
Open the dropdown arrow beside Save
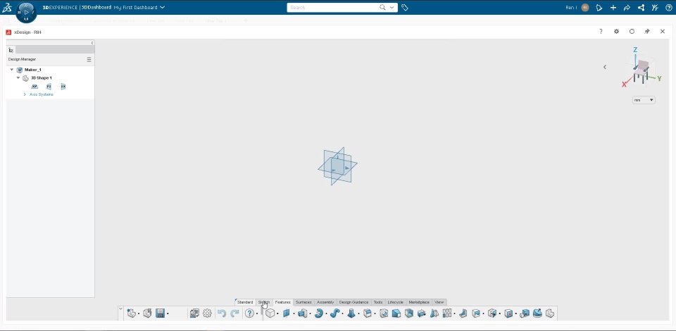(x=168, y=314)
